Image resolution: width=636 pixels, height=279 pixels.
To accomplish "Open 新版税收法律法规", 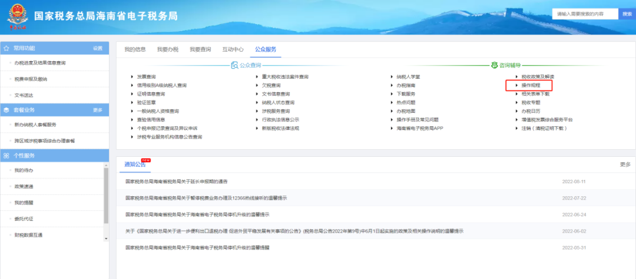I will 281,129.
